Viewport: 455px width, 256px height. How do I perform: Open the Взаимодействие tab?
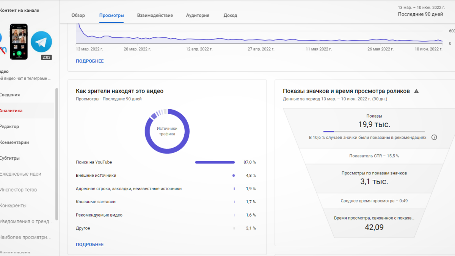[155, 16]
